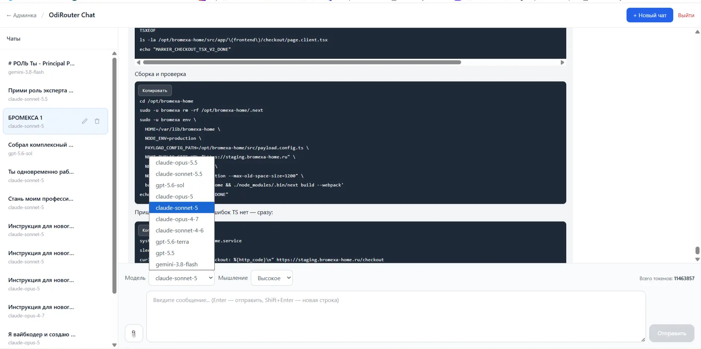Image resolution: width=701 pixels, height=349 pixels.
Task: Choose claude-opus-4-7 from model list
Action: pos(181,219)
